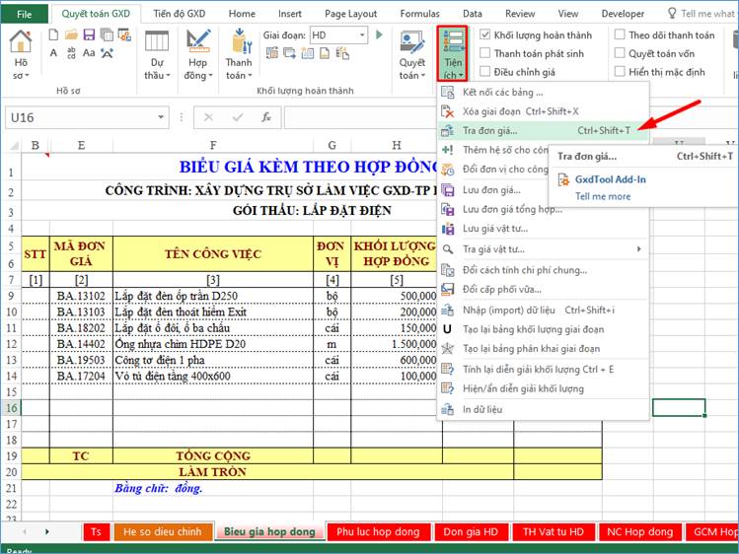
Task: Click the Thanh toán ribbon icon
Action: 239,54
